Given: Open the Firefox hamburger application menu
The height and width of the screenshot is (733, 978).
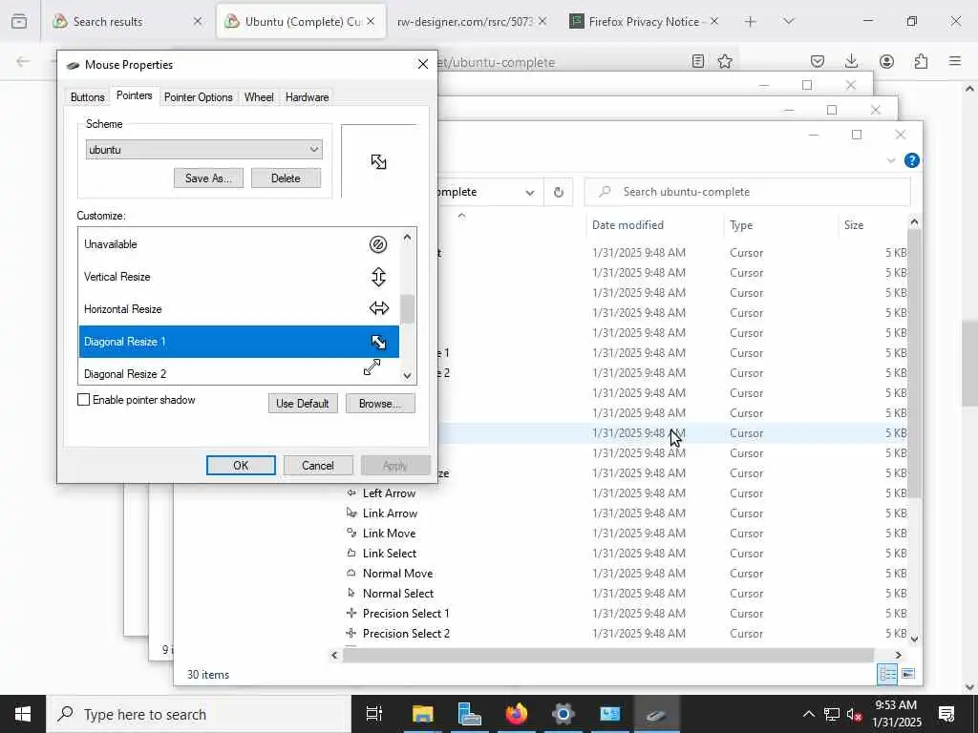Looking at the screenshot, I should 955,61.
